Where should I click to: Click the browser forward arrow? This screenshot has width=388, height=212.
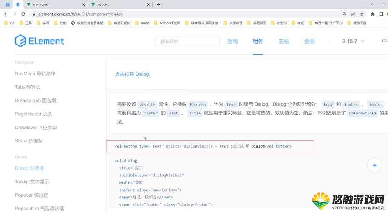tap(14, 14)
